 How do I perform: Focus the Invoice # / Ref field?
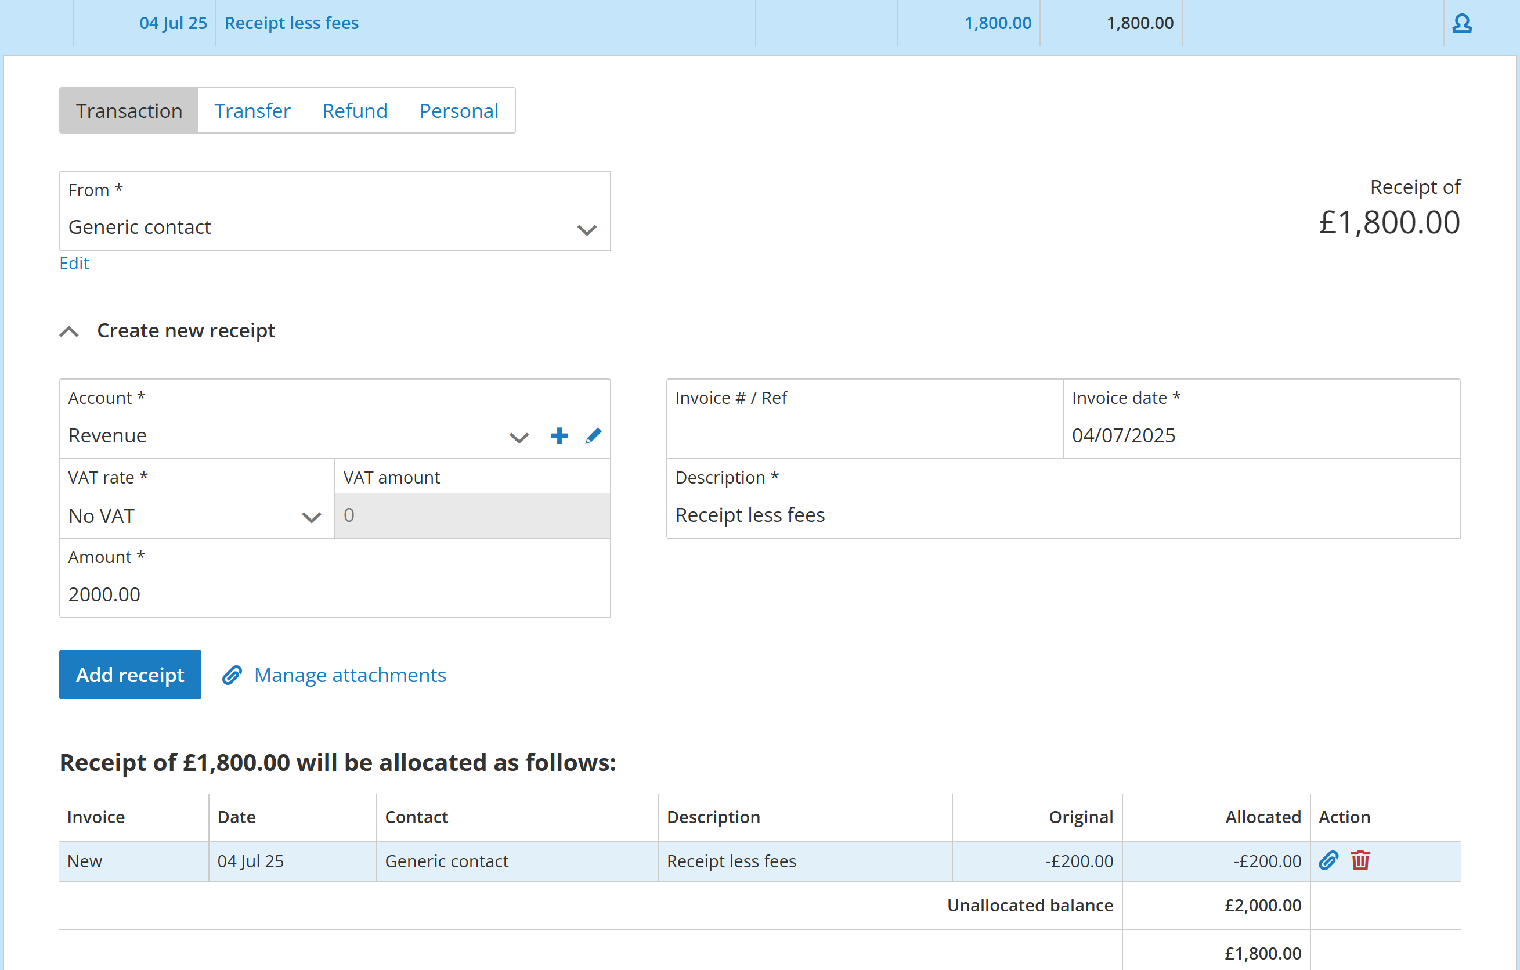(x=864, y=435)
